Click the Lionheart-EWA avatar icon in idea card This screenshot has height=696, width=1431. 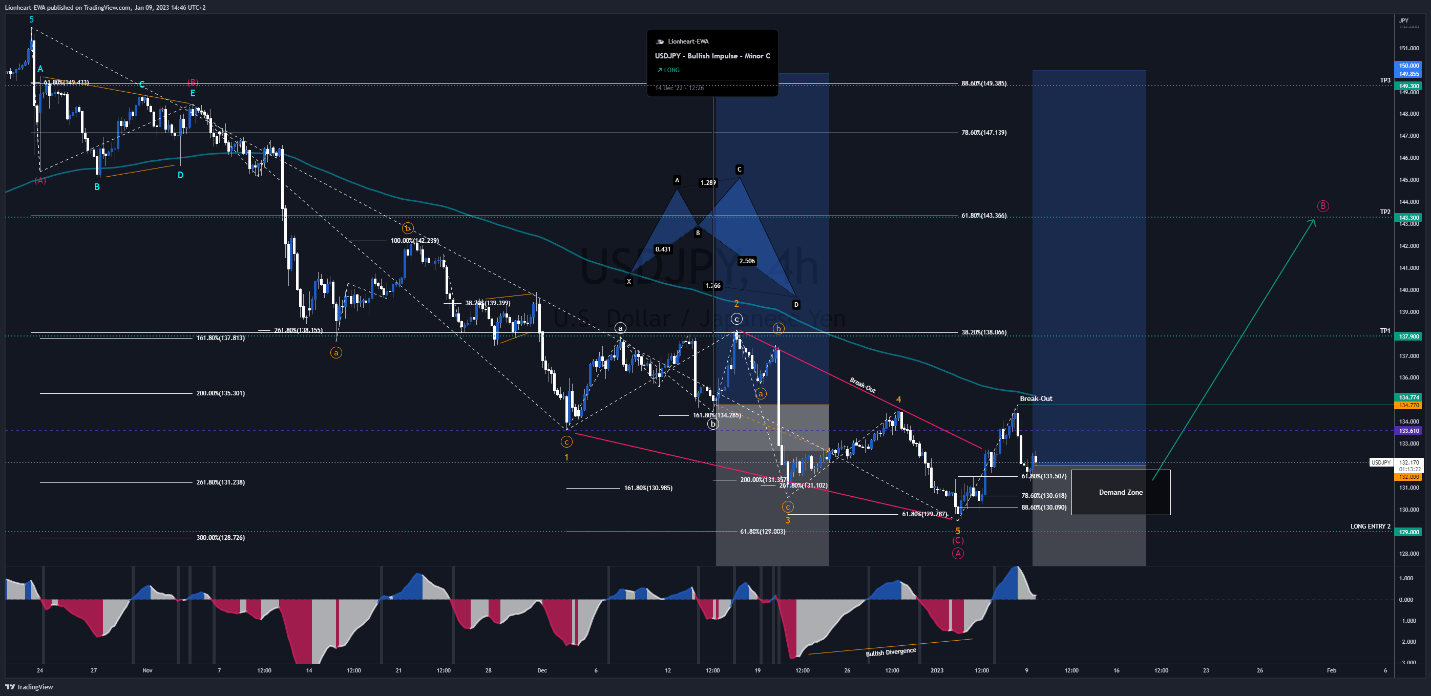coord(660,41)
